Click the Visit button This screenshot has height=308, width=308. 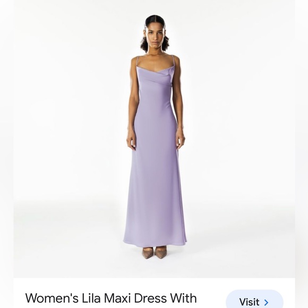[x=254, y=299]
